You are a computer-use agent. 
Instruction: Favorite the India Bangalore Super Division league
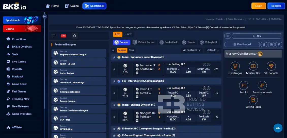click(114, 57)
